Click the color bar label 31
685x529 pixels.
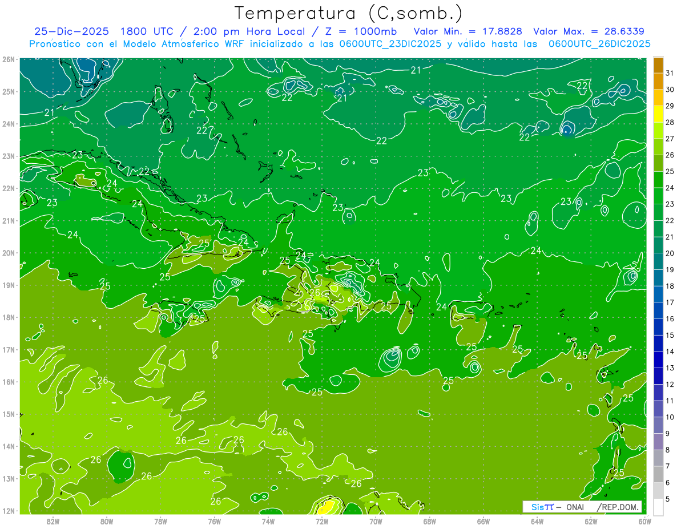(670, 73)
